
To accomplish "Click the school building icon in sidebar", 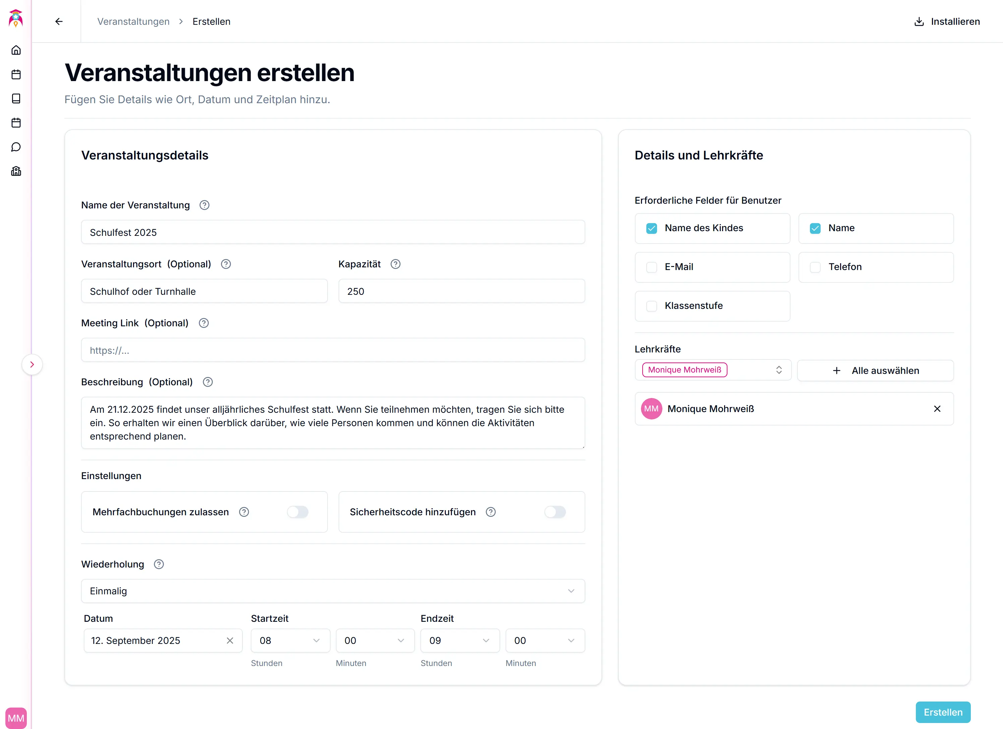I will coord(16,171).
